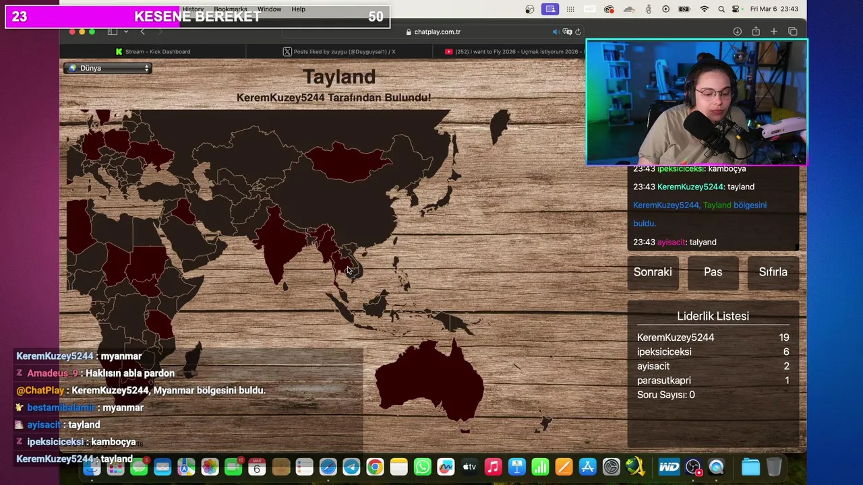Open Google Chrome from the Dock
The image size is (863, 485).
pyautogui.click(x=375, y=467)
